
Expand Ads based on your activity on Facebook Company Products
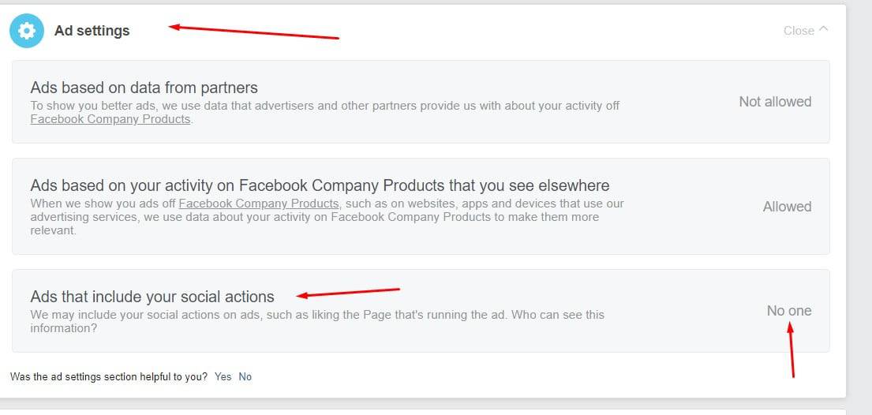(x=421, y=207)
